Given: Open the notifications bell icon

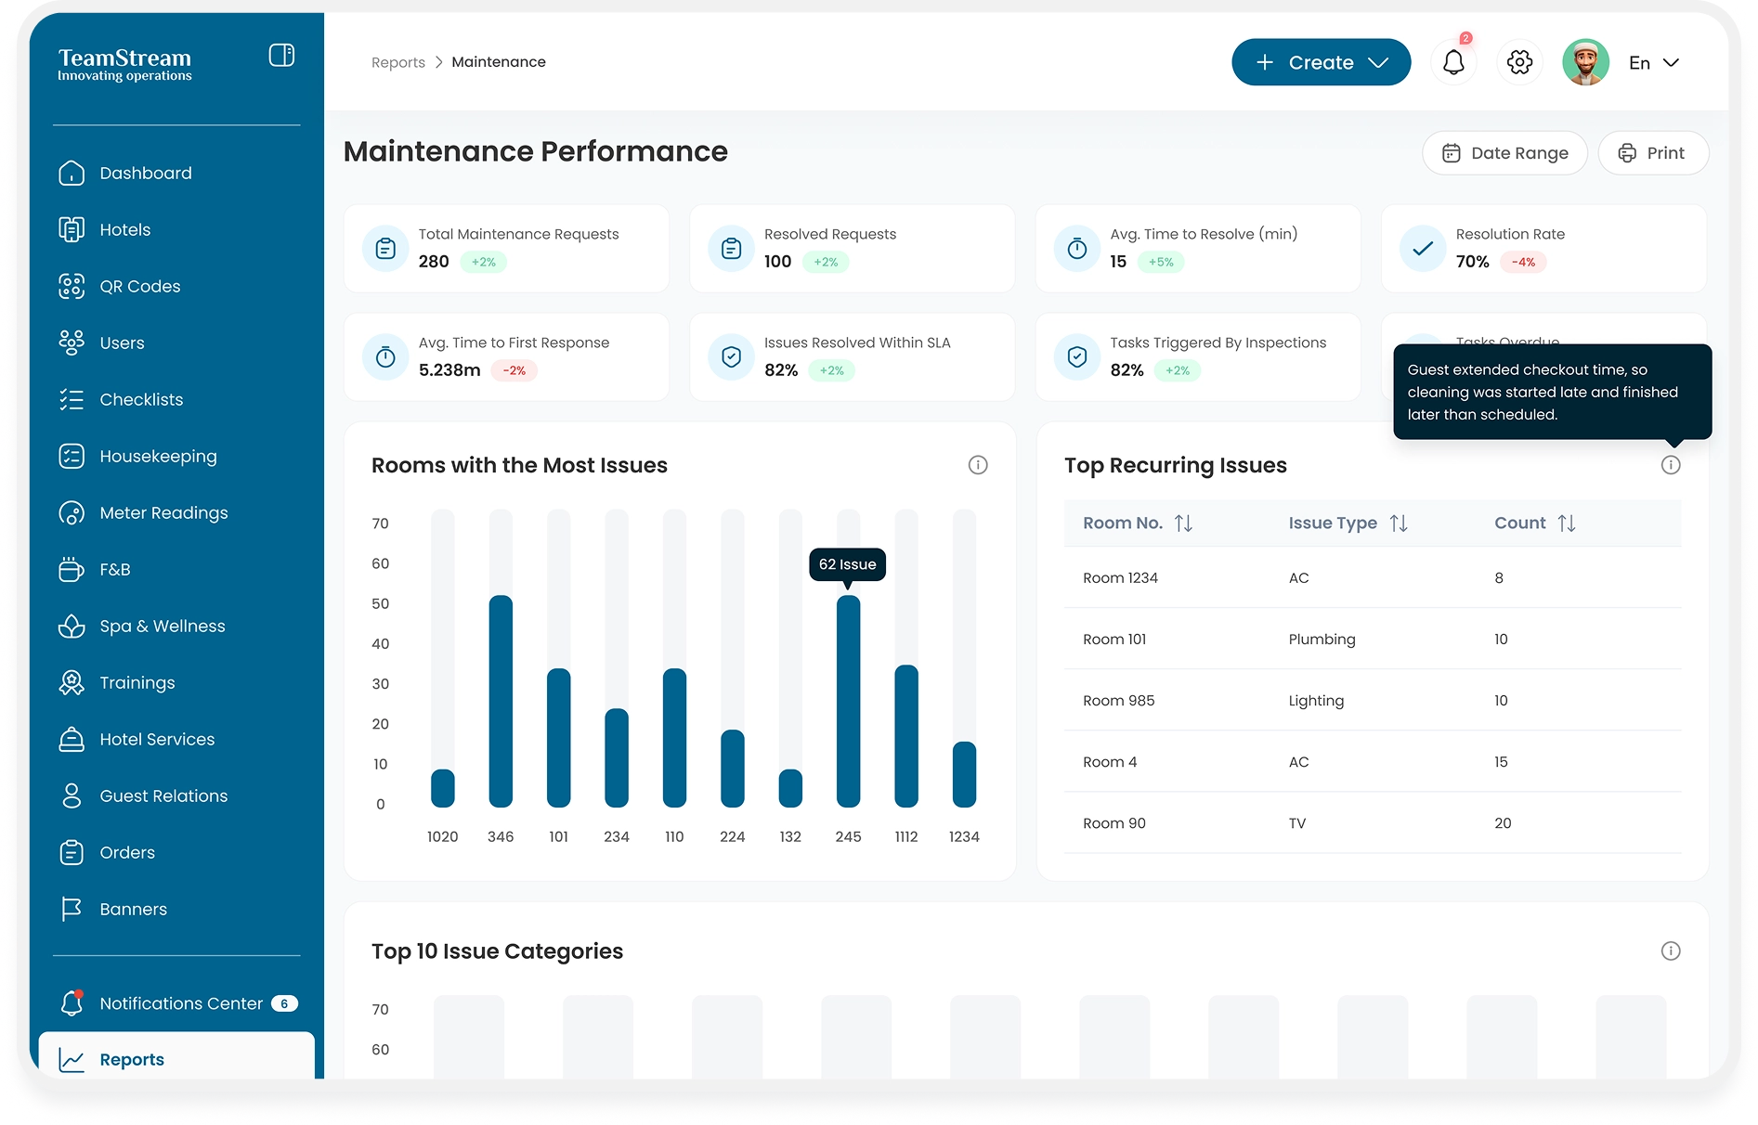Looking at the screenshot, I should (x=1453, y=63).
